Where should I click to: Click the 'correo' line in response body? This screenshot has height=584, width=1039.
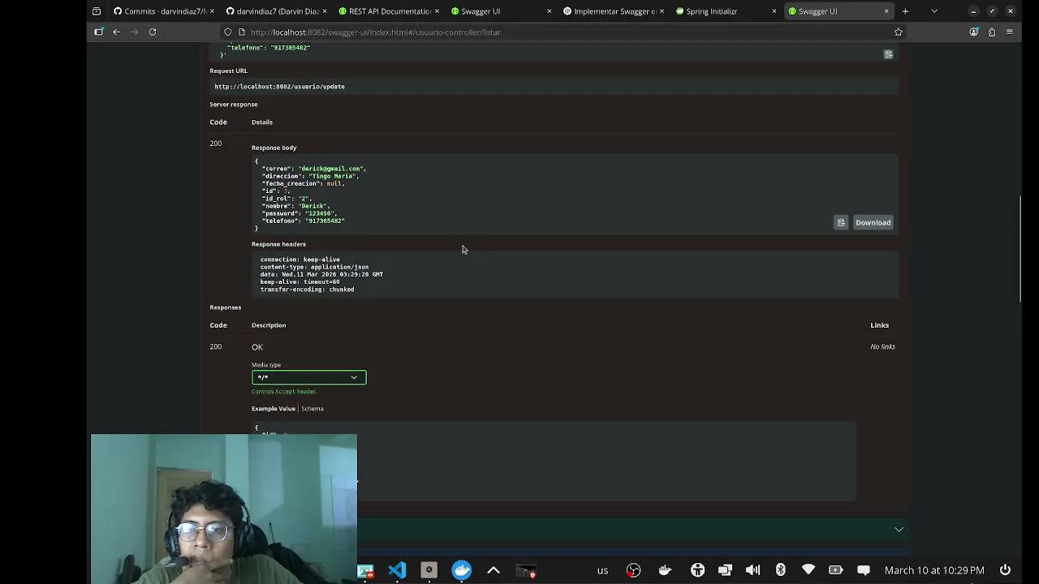[x=313, y=169]
